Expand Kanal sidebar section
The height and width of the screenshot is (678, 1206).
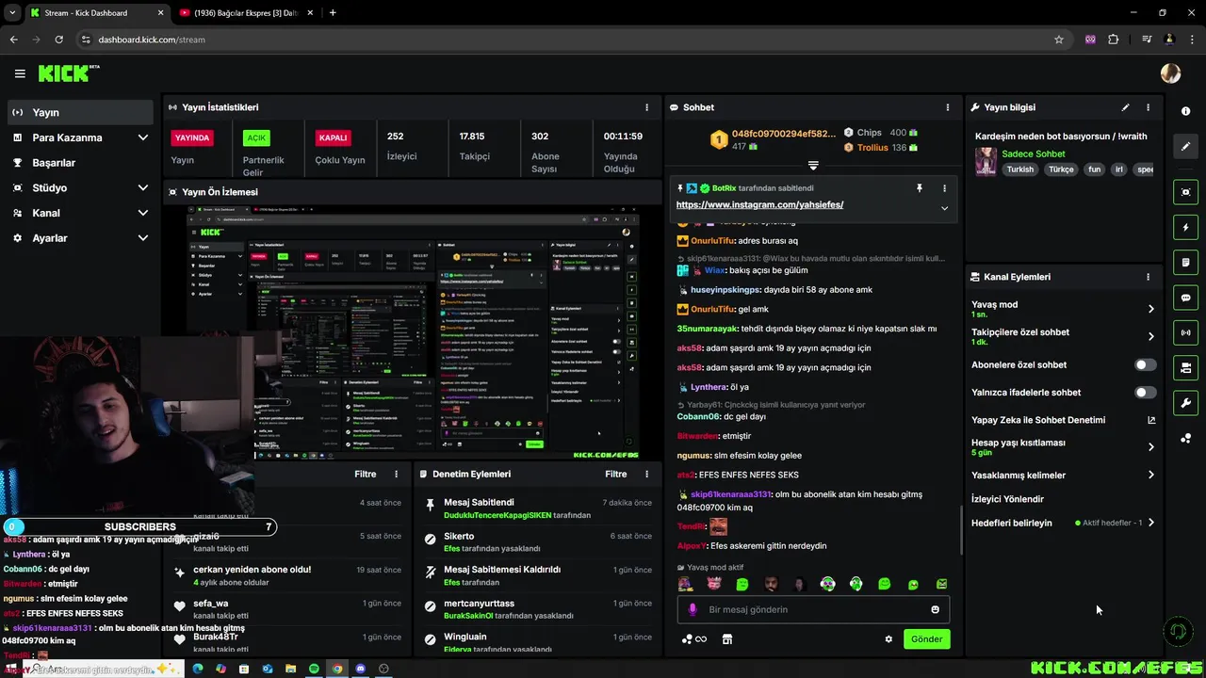coord(142,213)
